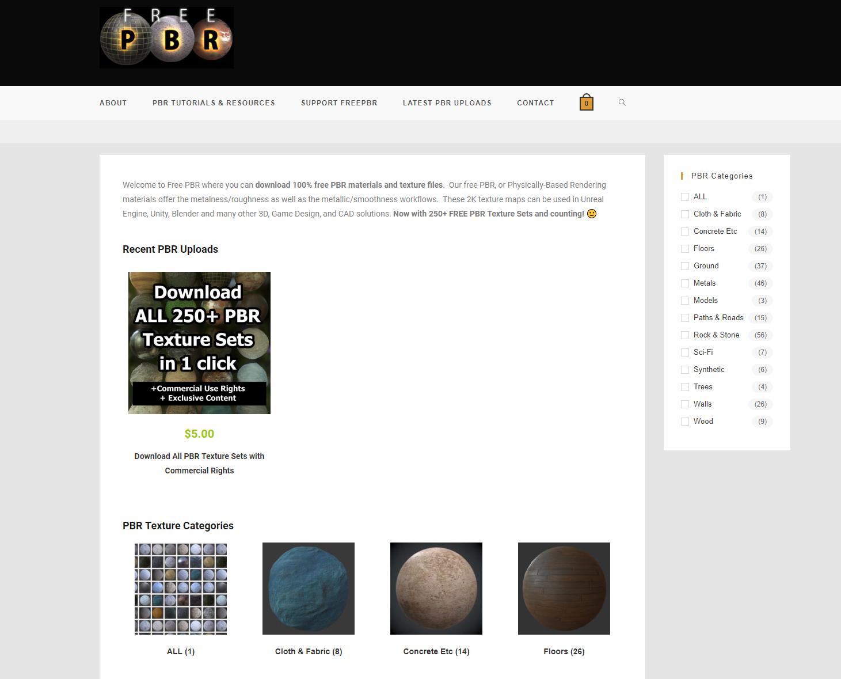Check the Sci-Fi category checkbox
This screenshot has width=841, height=679.
685,352
